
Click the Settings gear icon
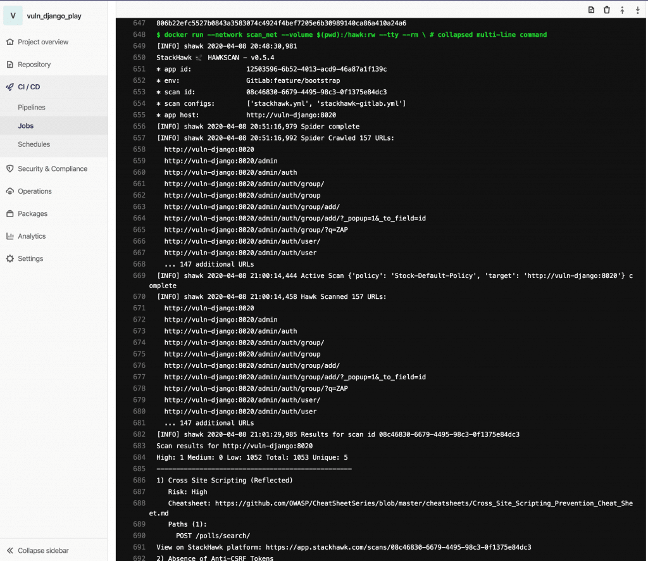[x=10, y=258]
